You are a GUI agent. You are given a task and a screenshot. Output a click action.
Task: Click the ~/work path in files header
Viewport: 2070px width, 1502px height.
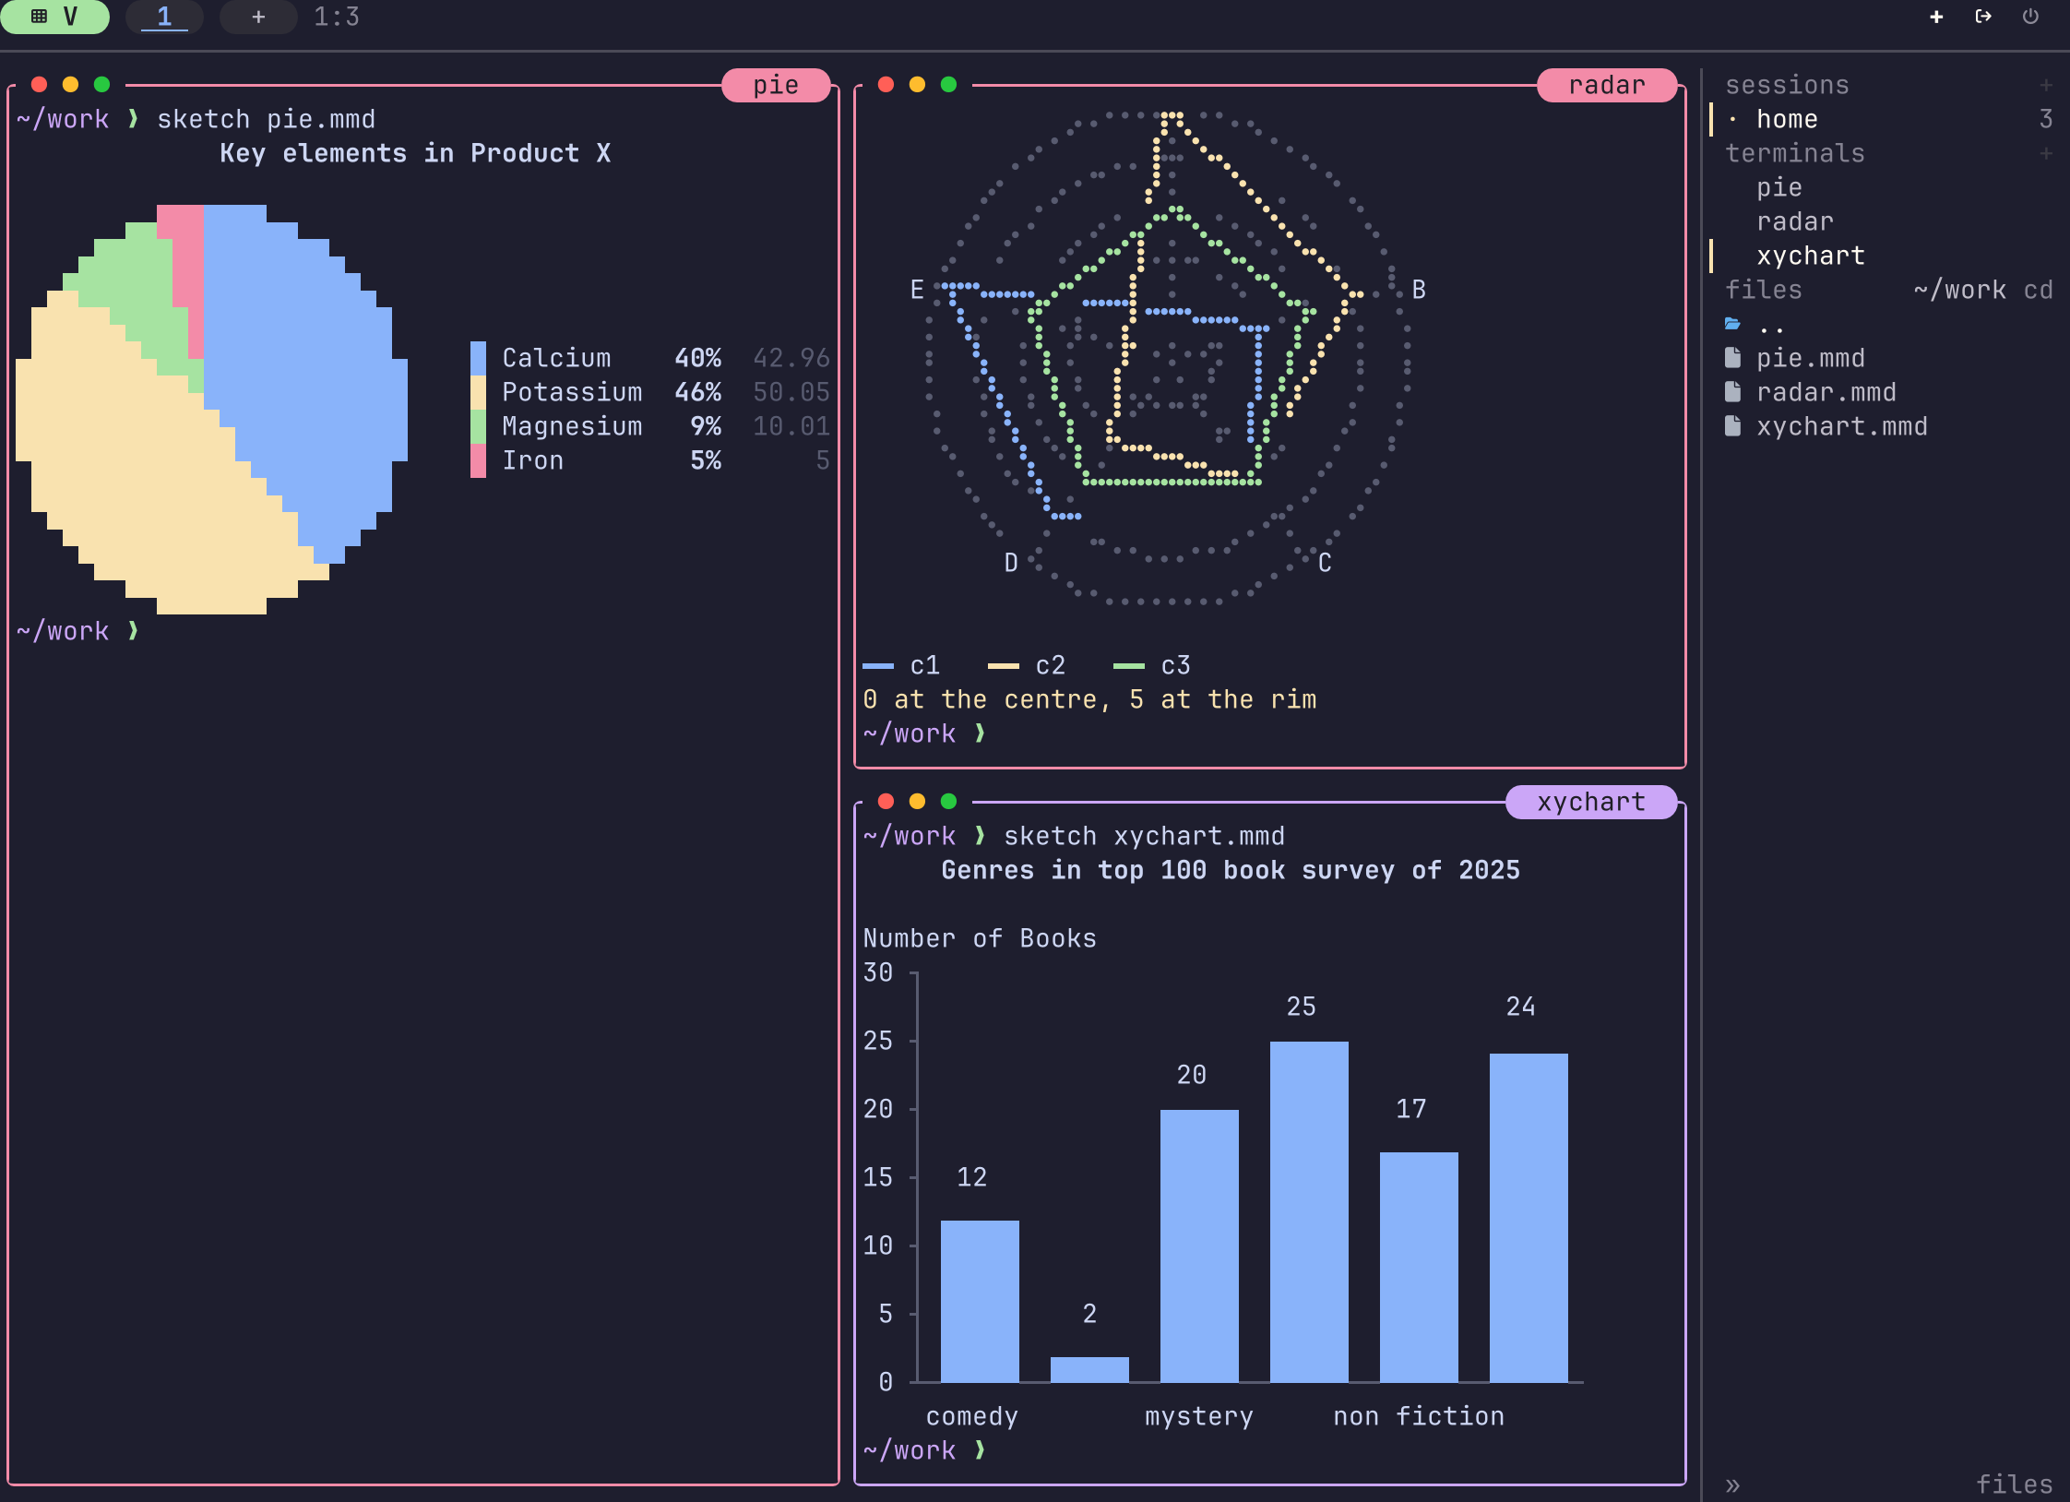click(x=1959, y=290)
